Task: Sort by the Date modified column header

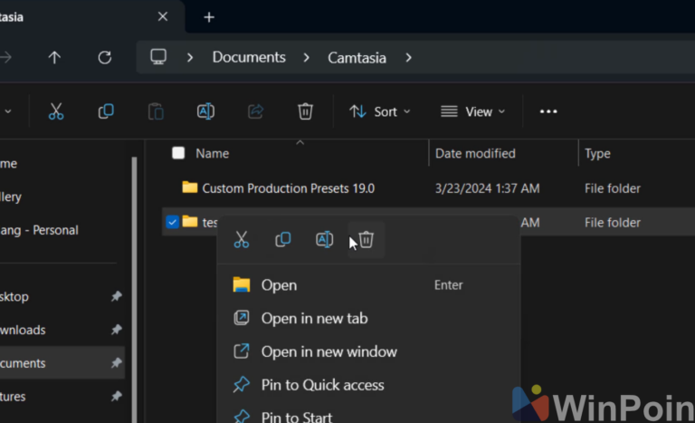Action: click(475, 153)
